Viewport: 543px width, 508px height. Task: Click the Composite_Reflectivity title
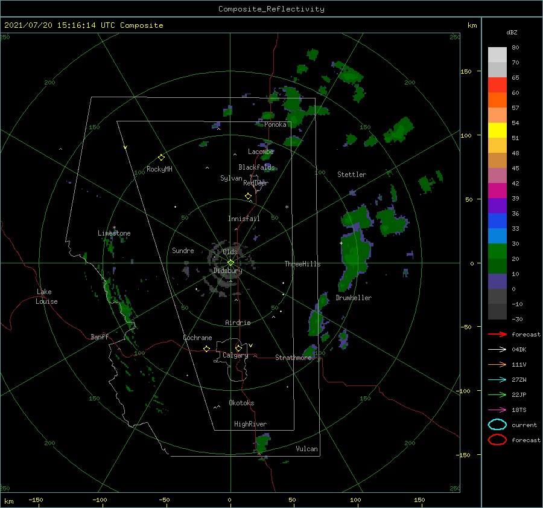(271, 9)
